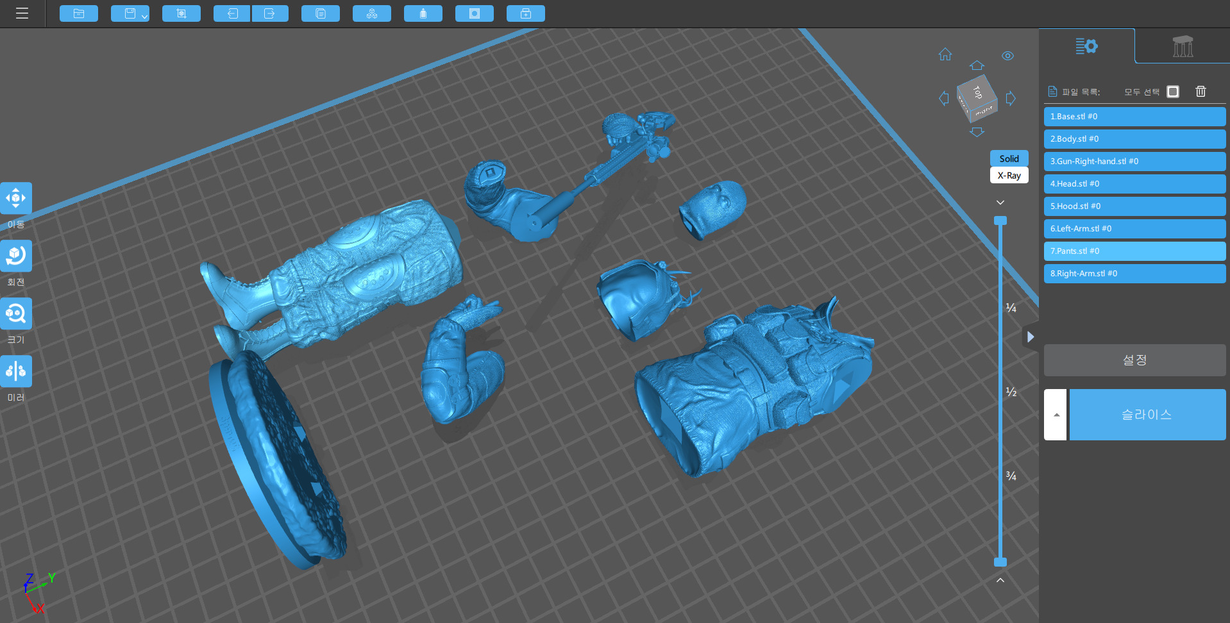Rotate view with the right arrow
Screen dimensions: 1230x623
[1011, 98]
